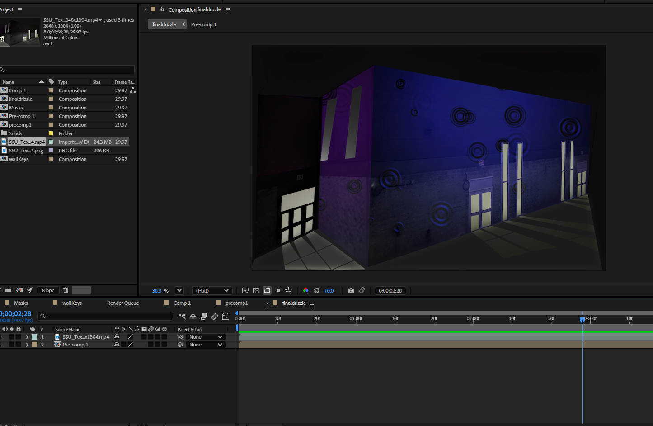Screen dimensions: 653x426
Task: Open the Show Channel color options
Action: (x=306, y=290)
